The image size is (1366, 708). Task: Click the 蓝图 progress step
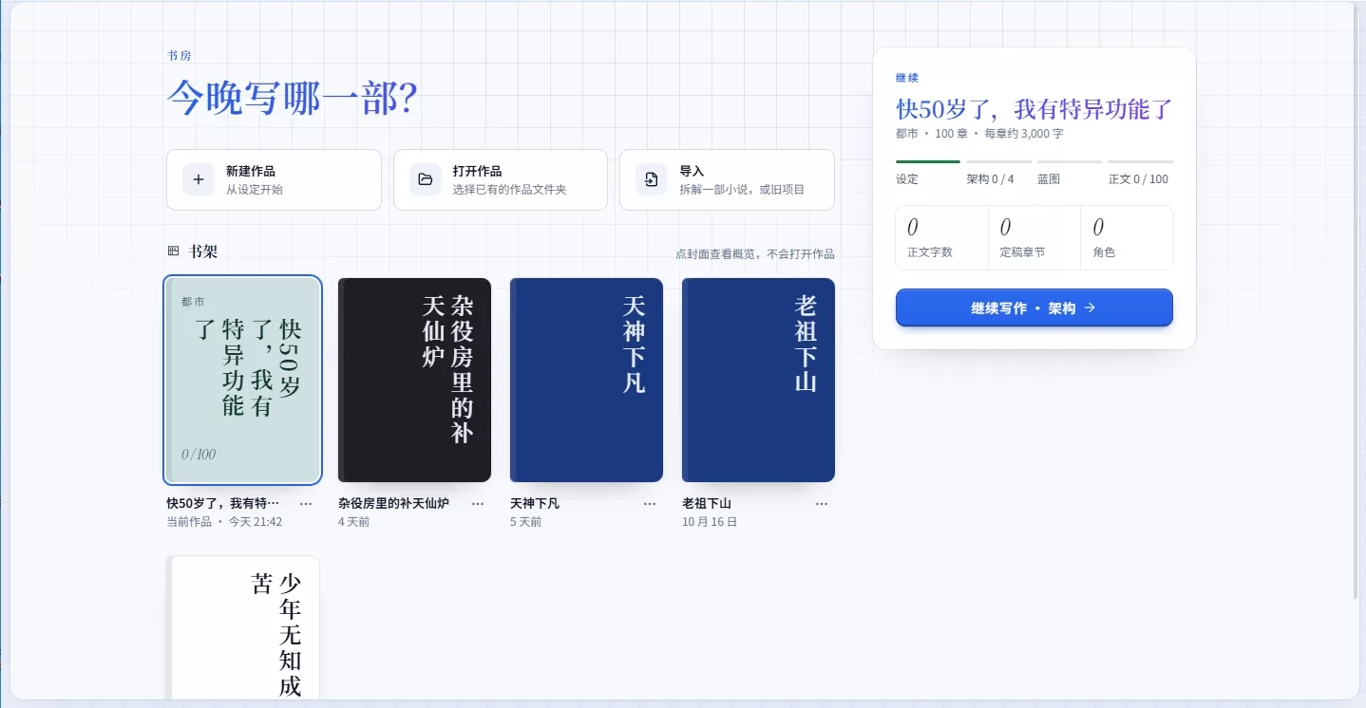1069,173
